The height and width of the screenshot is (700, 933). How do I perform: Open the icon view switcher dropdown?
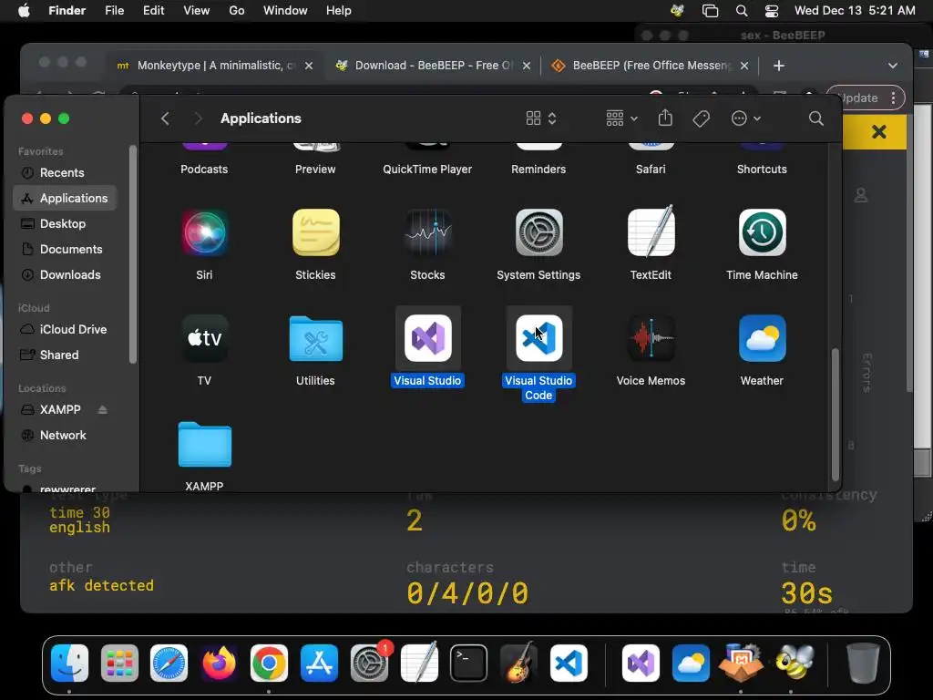[x=541, y=118]
